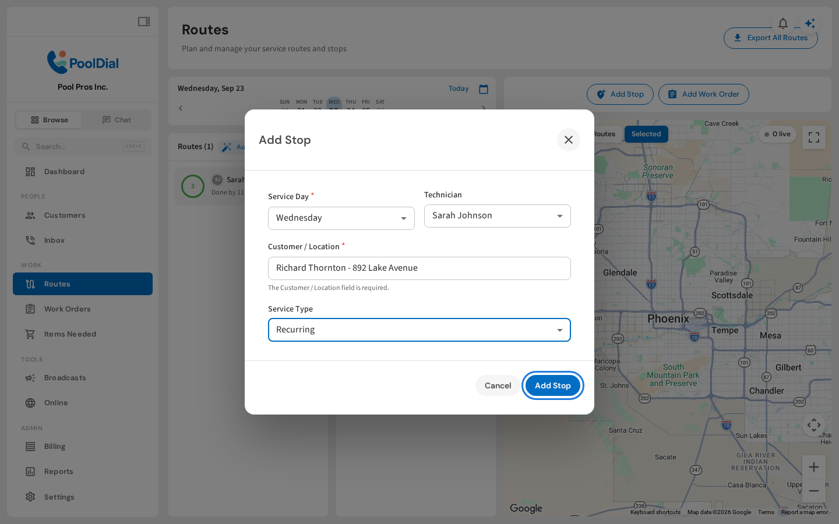Confirm with the blue Add Stop button

(553, 385)
